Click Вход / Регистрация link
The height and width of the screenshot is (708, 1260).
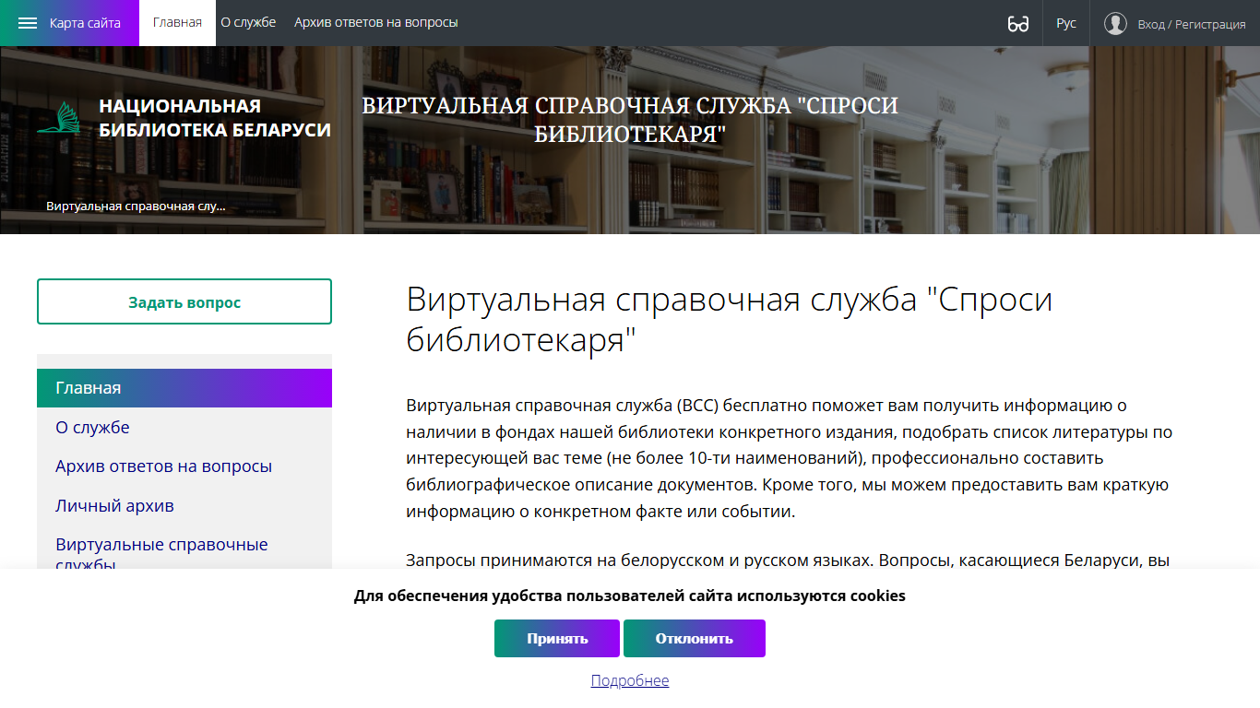(1192, 24)
